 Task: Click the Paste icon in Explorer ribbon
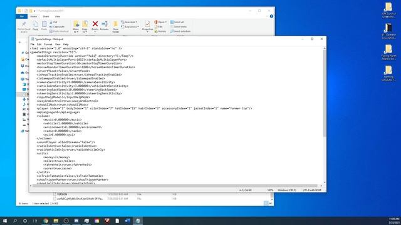[44, 26]
